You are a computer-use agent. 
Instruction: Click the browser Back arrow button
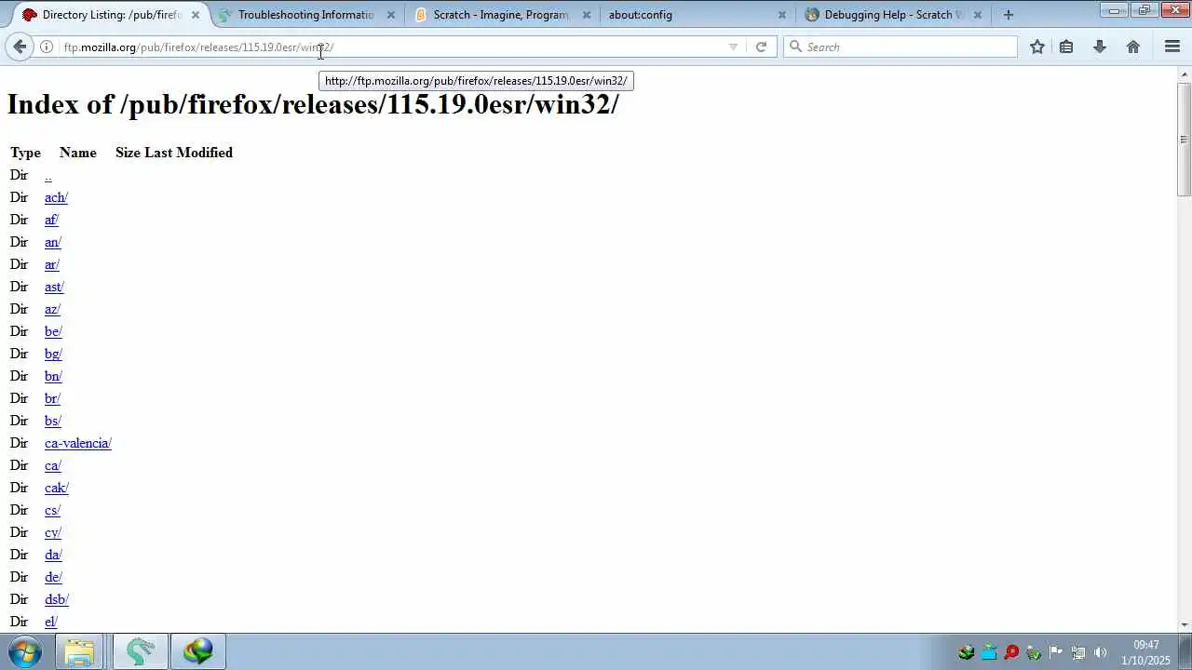pyautogui.click(x=20, y=47)
